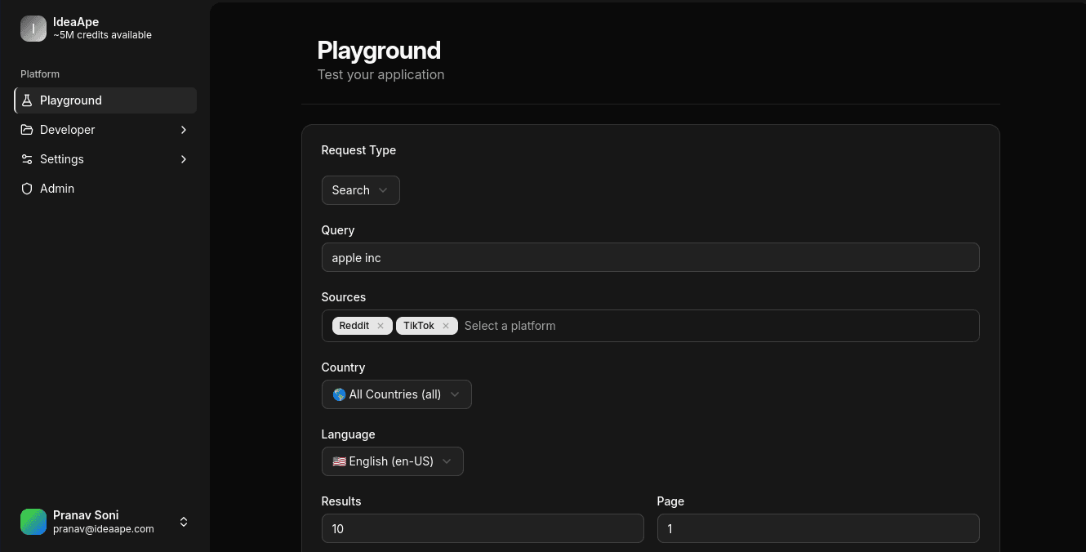Image resolution: width=1086 pixels, height=552 pixels.
Task: Click Pranav Soni's avatar icon
Action: (x=33, y=522)
